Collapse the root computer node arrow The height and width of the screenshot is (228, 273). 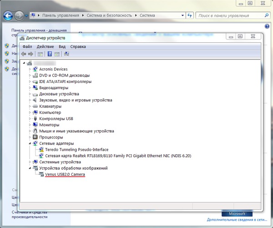(x=24, y=63)
